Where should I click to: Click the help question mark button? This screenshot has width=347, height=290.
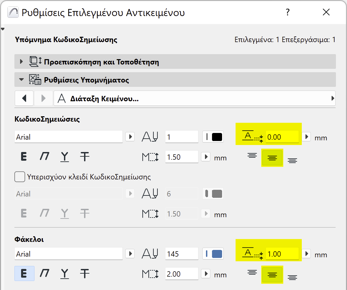(287, 13)
